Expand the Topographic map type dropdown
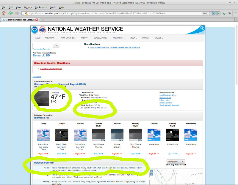This screenshot has height=185, width=238. click(176, 162)
